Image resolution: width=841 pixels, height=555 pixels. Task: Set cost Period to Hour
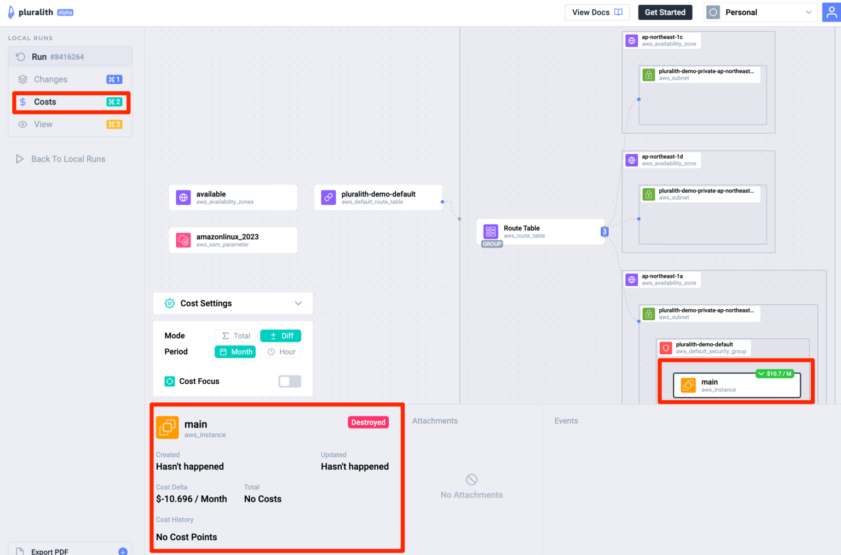280,351
